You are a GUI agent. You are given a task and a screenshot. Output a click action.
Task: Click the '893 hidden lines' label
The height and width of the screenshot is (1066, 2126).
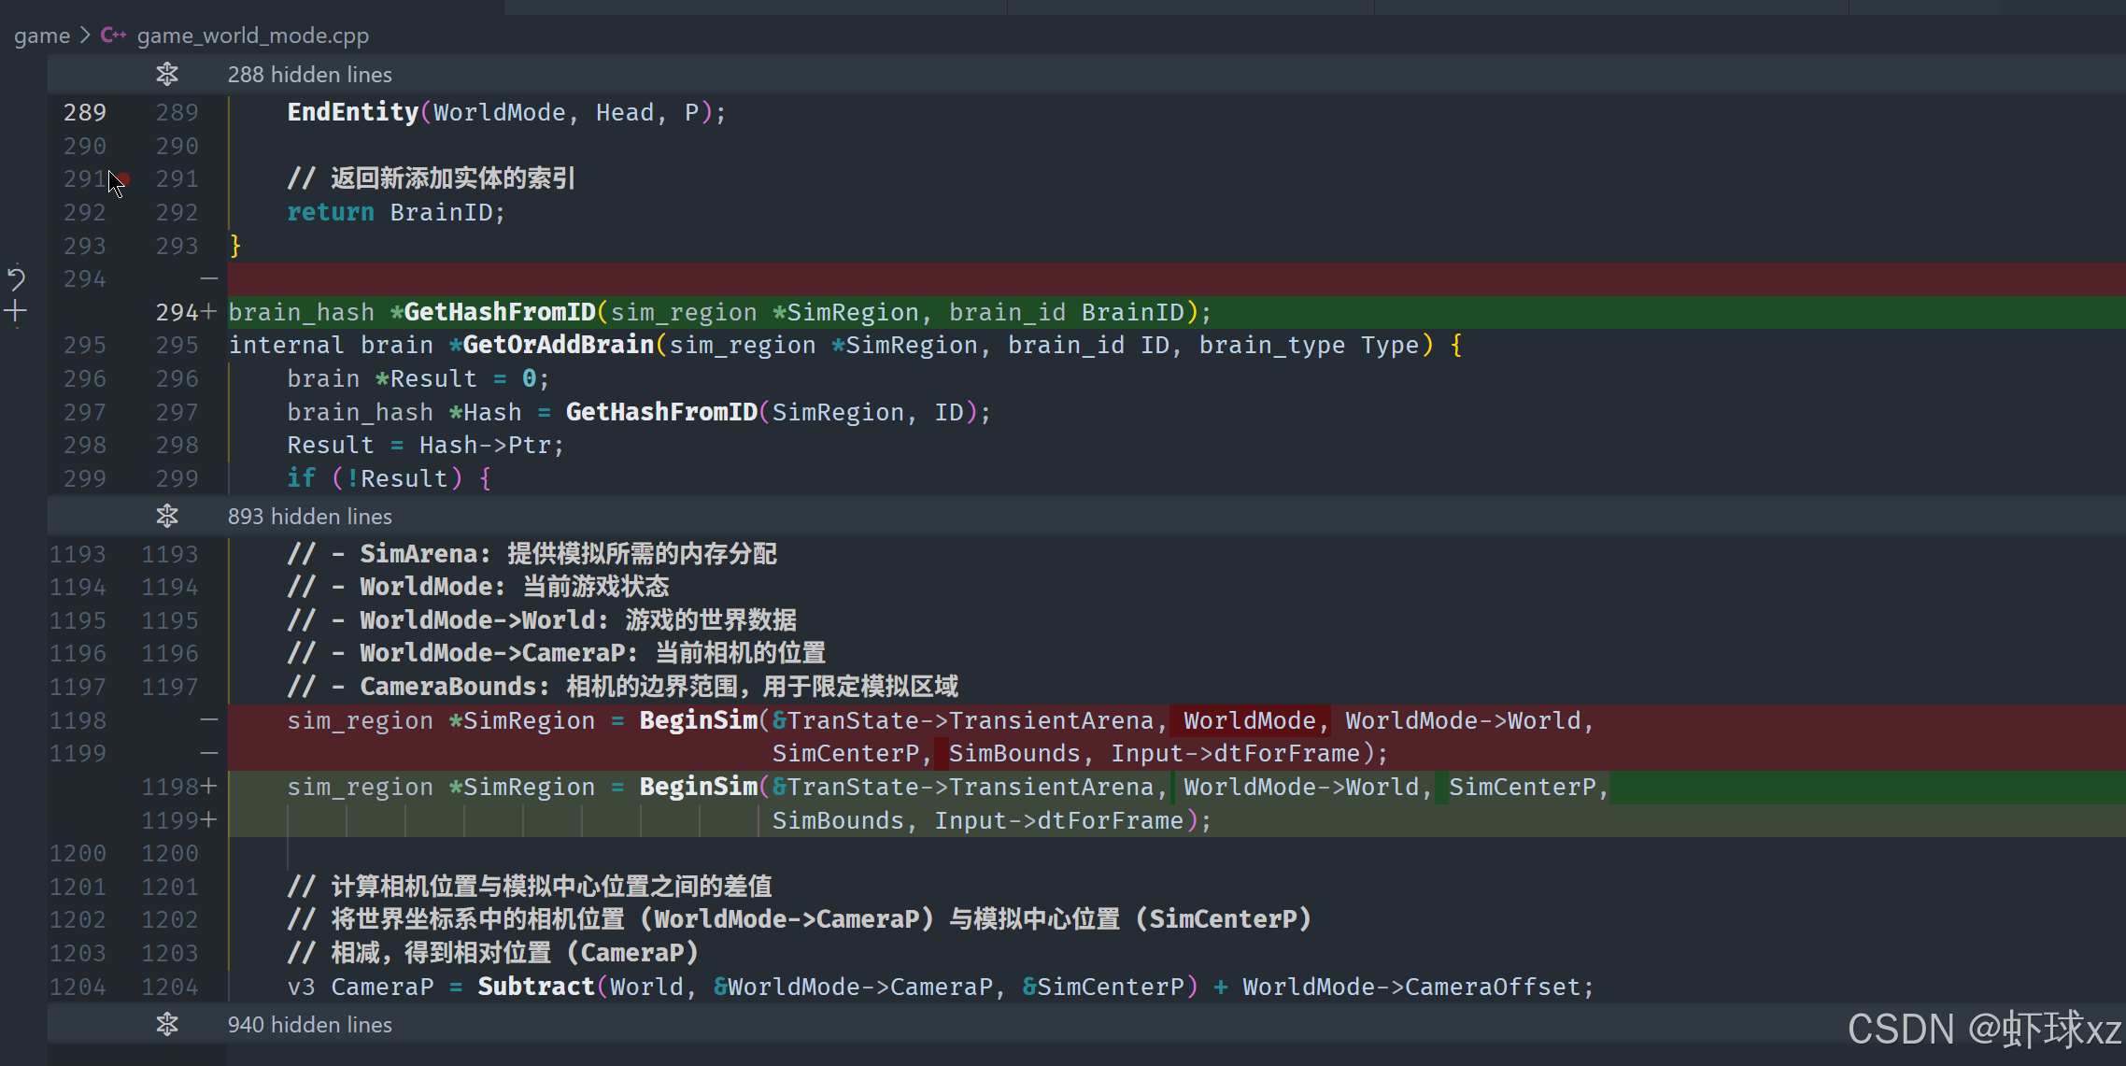[309, 517]
